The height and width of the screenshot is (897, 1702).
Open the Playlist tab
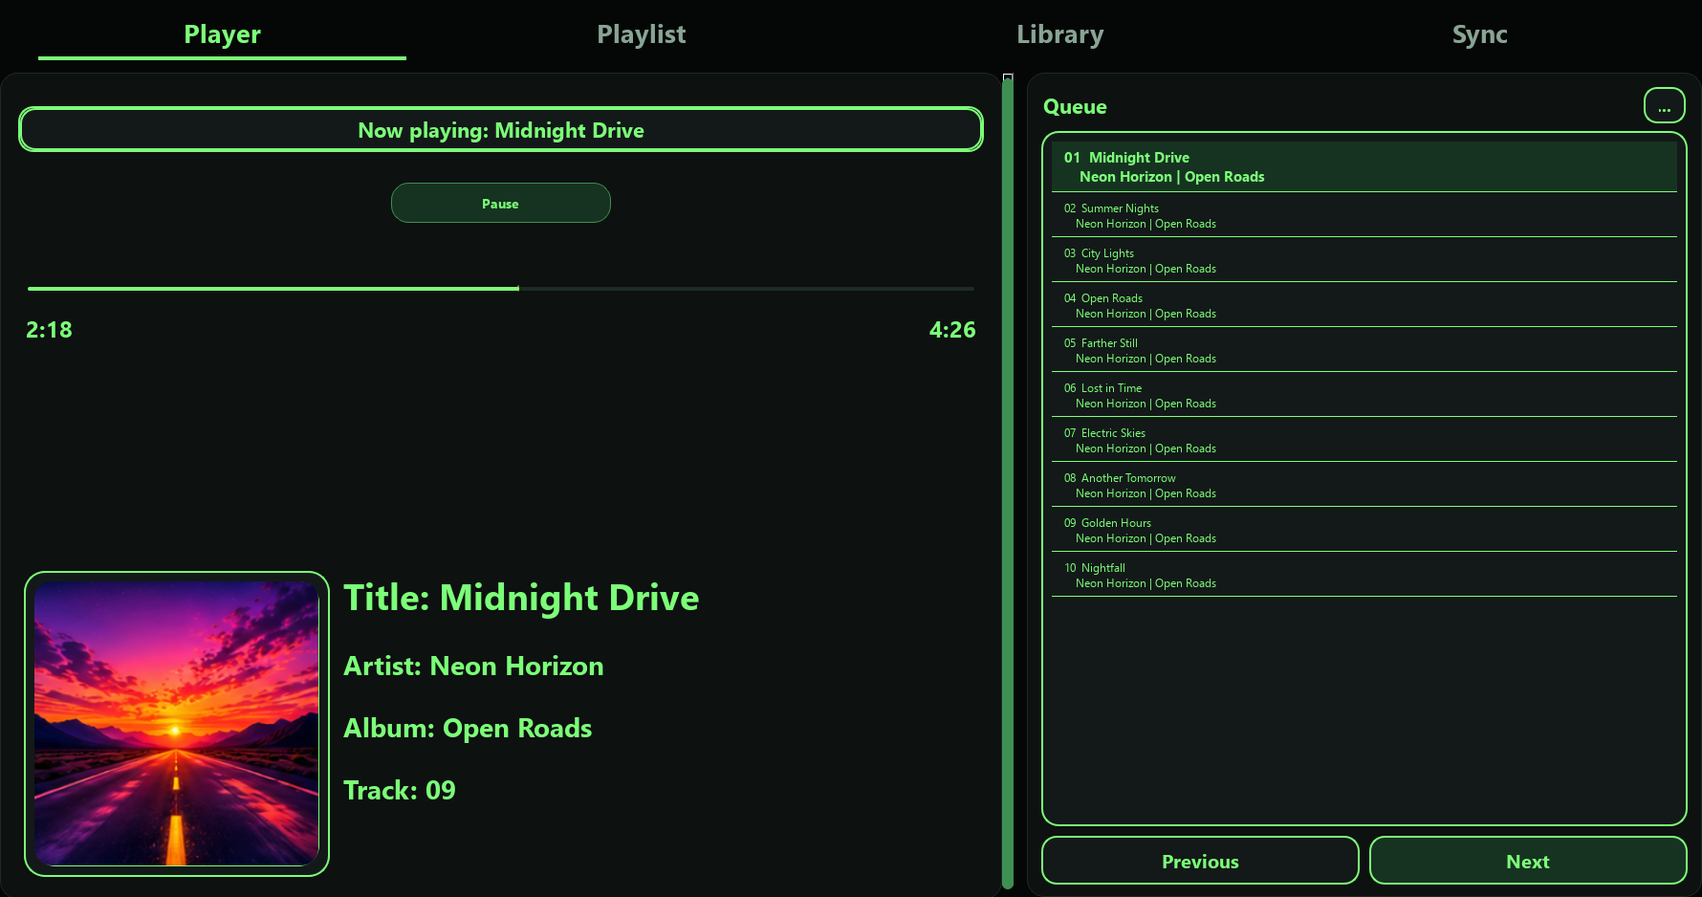[x=641, y=34]
